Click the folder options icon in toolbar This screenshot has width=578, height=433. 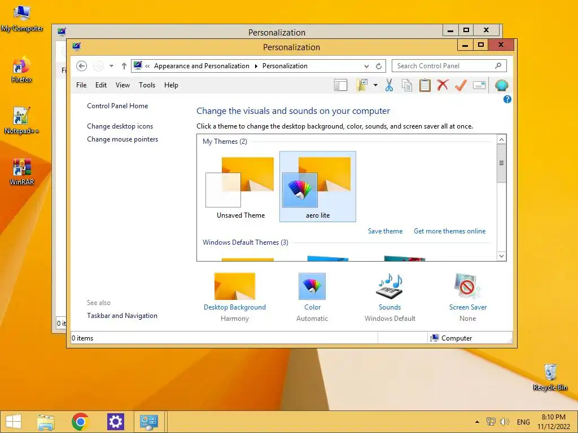(x=362, y=85)
